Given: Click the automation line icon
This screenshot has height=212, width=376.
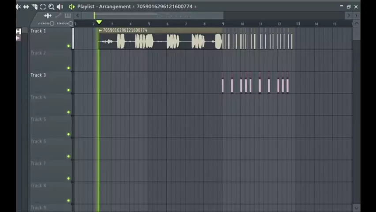Looking at the screenshot, I should (58, 15).
